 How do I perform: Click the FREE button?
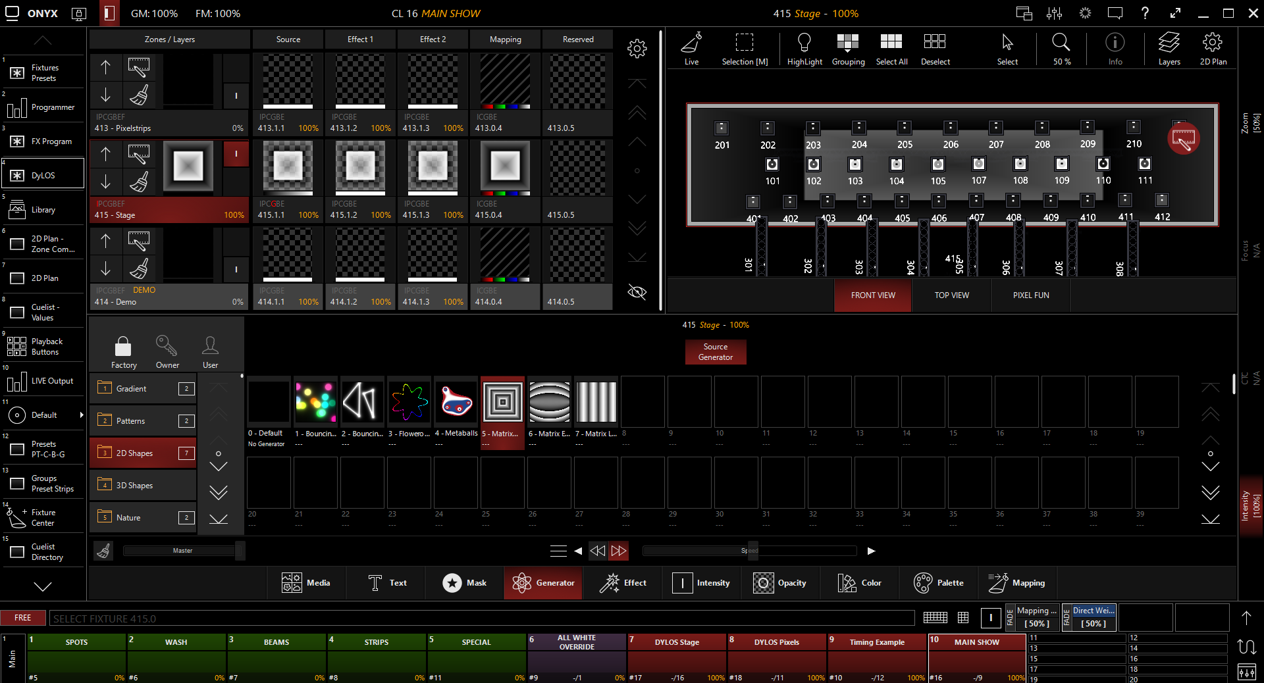(x=23, y=618)
